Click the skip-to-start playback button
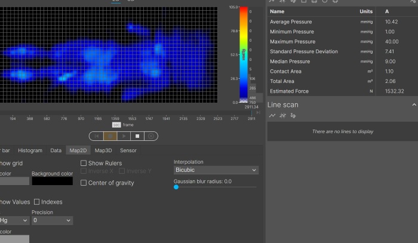This screenshot has width=418, height=243. pos(97,136)
